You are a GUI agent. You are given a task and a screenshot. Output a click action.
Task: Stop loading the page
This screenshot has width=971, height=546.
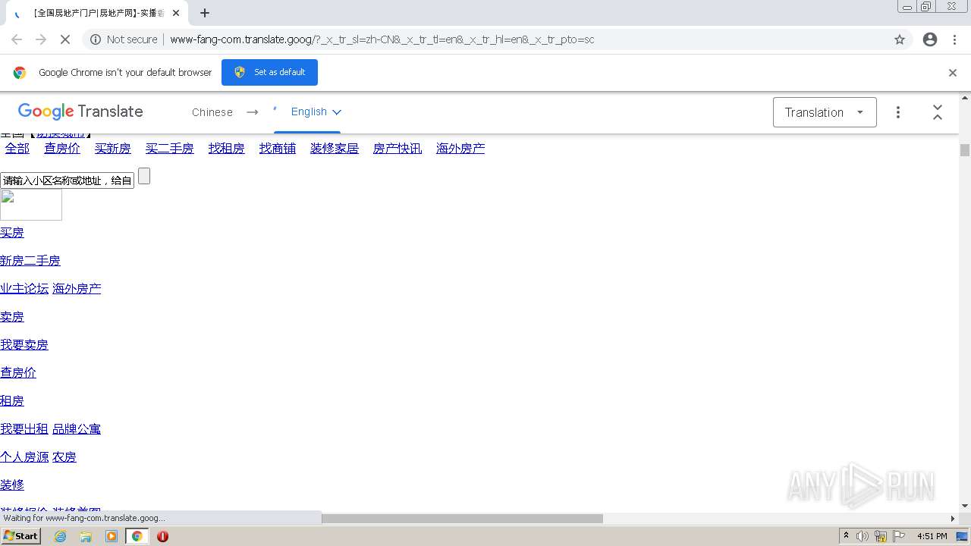pos(65,39)
